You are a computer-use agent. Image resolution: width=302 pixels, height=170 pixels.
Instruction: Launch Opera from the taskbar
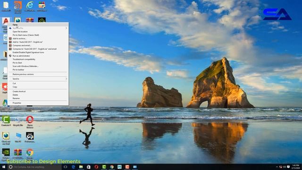coord(96,167)
